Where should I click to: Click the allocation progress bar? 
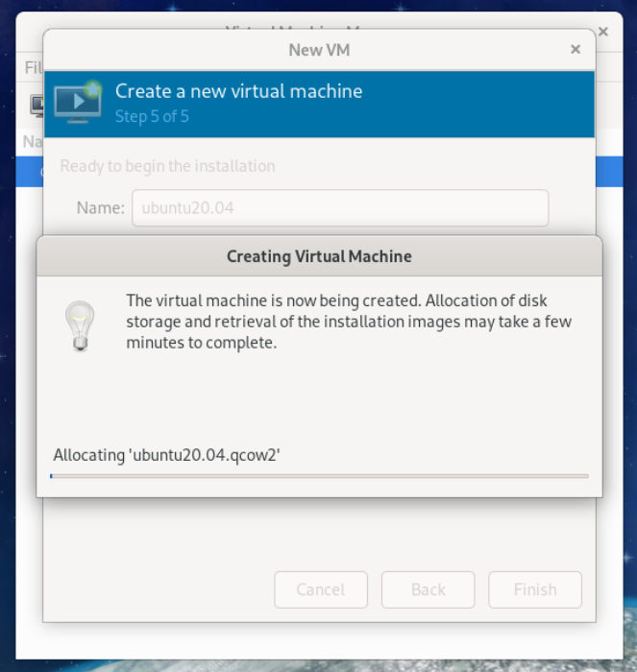pyautogui.click(x=319, y=476)
